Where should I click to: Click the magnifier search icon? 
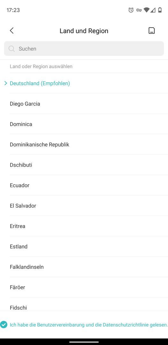click(x=11, y=49)
